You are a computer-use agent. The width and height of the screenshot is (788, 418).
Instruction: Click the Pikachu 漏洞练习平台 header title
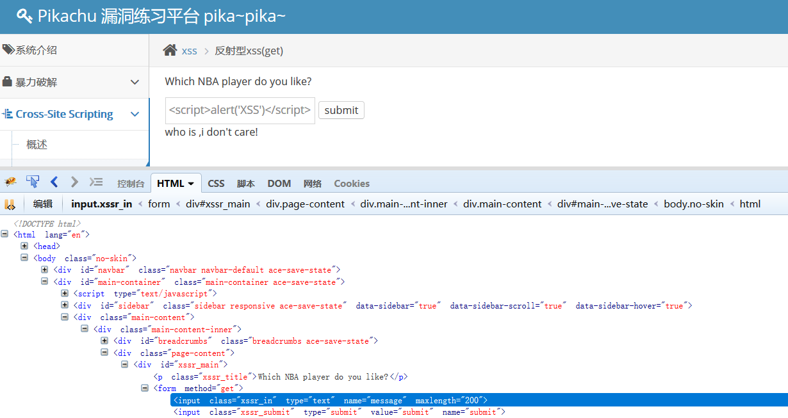click(x=161, y=16)
